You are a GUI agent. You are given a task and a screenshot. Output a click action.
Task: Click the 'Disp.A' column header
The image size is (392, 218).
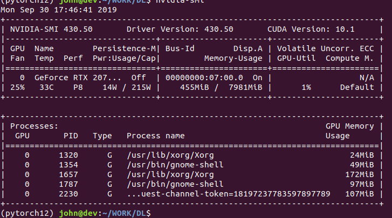pyautogui.click(x=247, y=48)
